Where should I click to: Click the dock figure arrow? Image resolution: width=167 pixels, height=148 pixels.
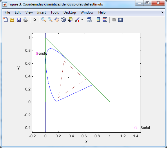click(162, 12)
